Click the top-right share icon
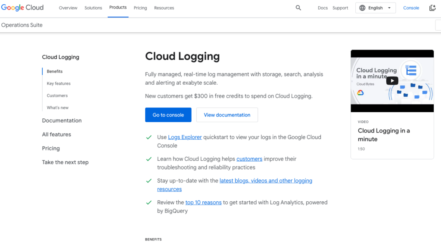Screen dimensions: 441x243 432,8
